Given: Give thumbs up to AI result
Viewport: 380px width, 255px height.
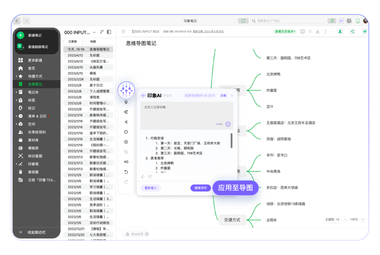Looking at the screenshot, I should click(143, 177).
